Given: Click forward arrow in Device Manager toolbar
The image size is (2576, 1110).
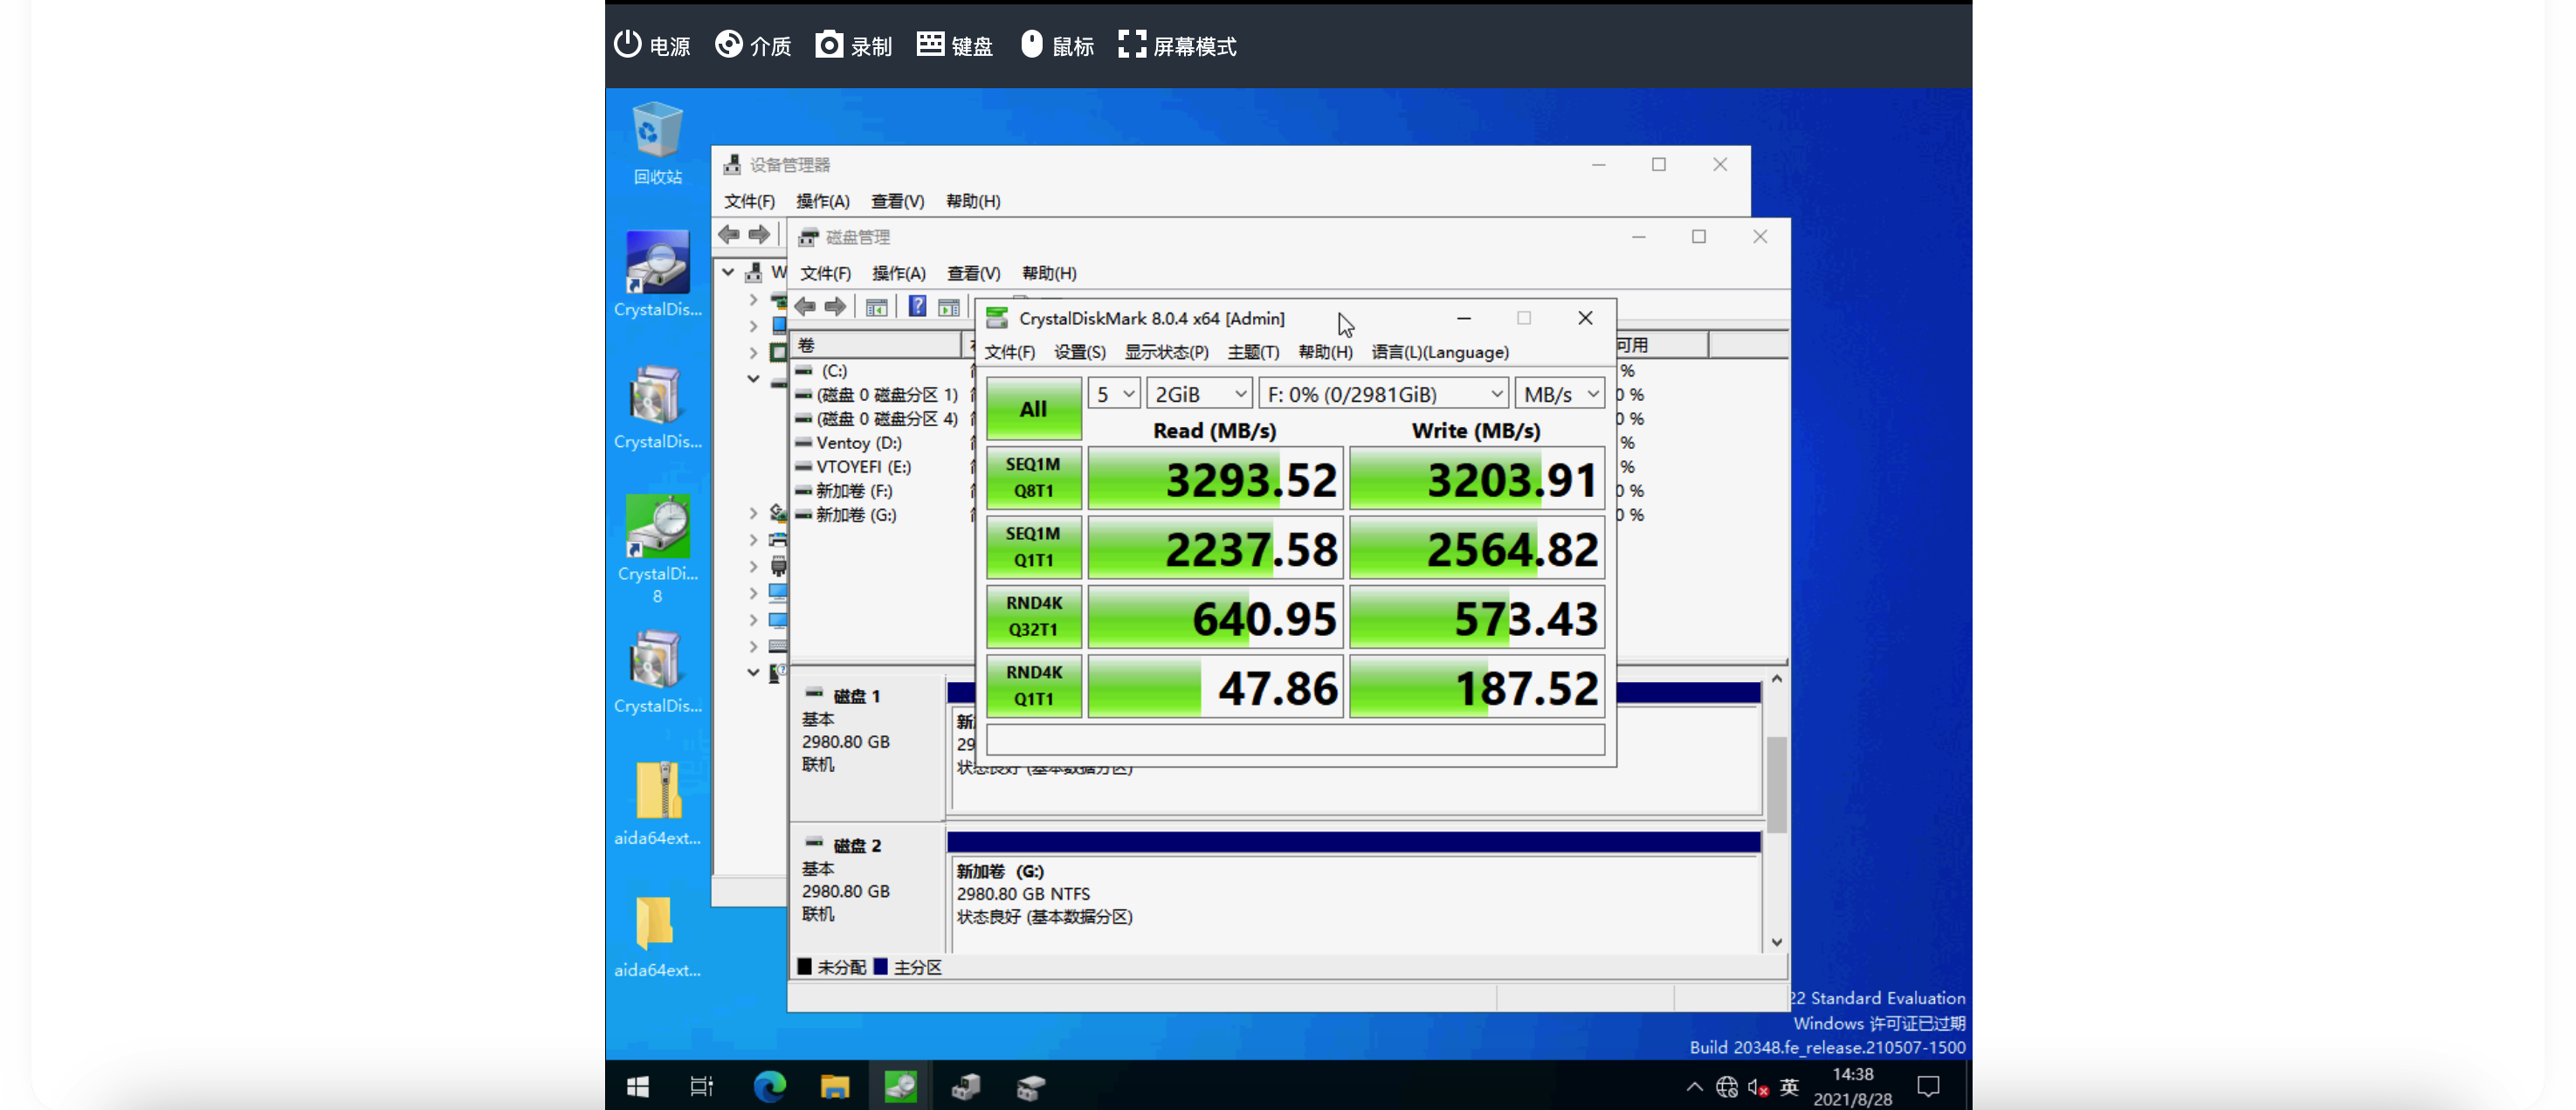Looking at the screenshot, I should point(759,235).
